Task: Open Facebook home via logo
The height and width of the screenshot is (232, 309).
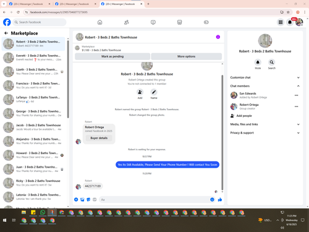Action: (x=7, y=22)
